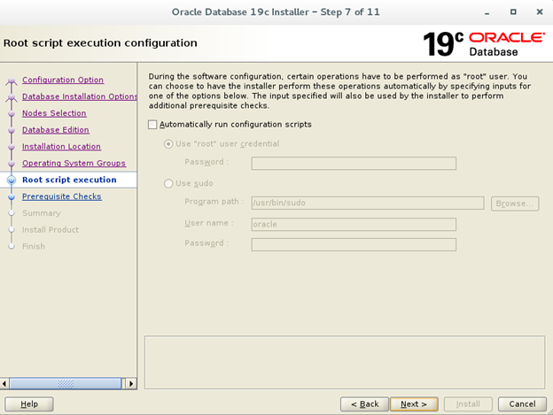Go to the Installation Location step
Viewport: 553px width, 415px height.
pos(61,146)
